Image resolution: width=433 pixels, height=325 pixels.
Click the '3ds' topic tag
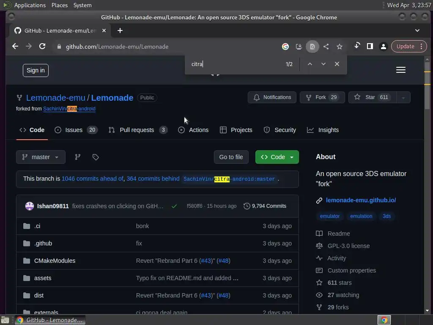point(386,216)
